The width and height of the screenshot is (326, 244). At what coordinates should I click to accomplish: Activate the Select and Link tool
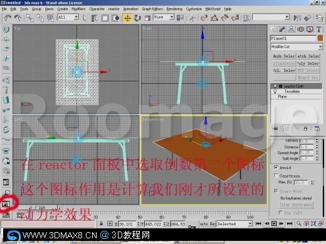[30, 18]
